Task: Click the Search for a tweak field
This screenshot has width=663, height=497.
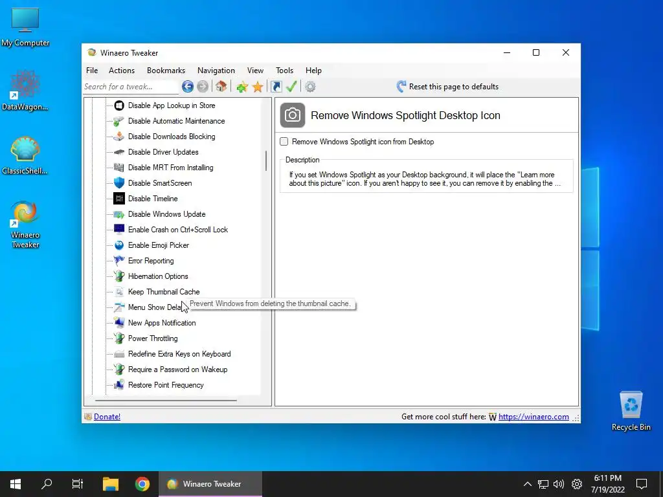Action: (x=131, y=87)
